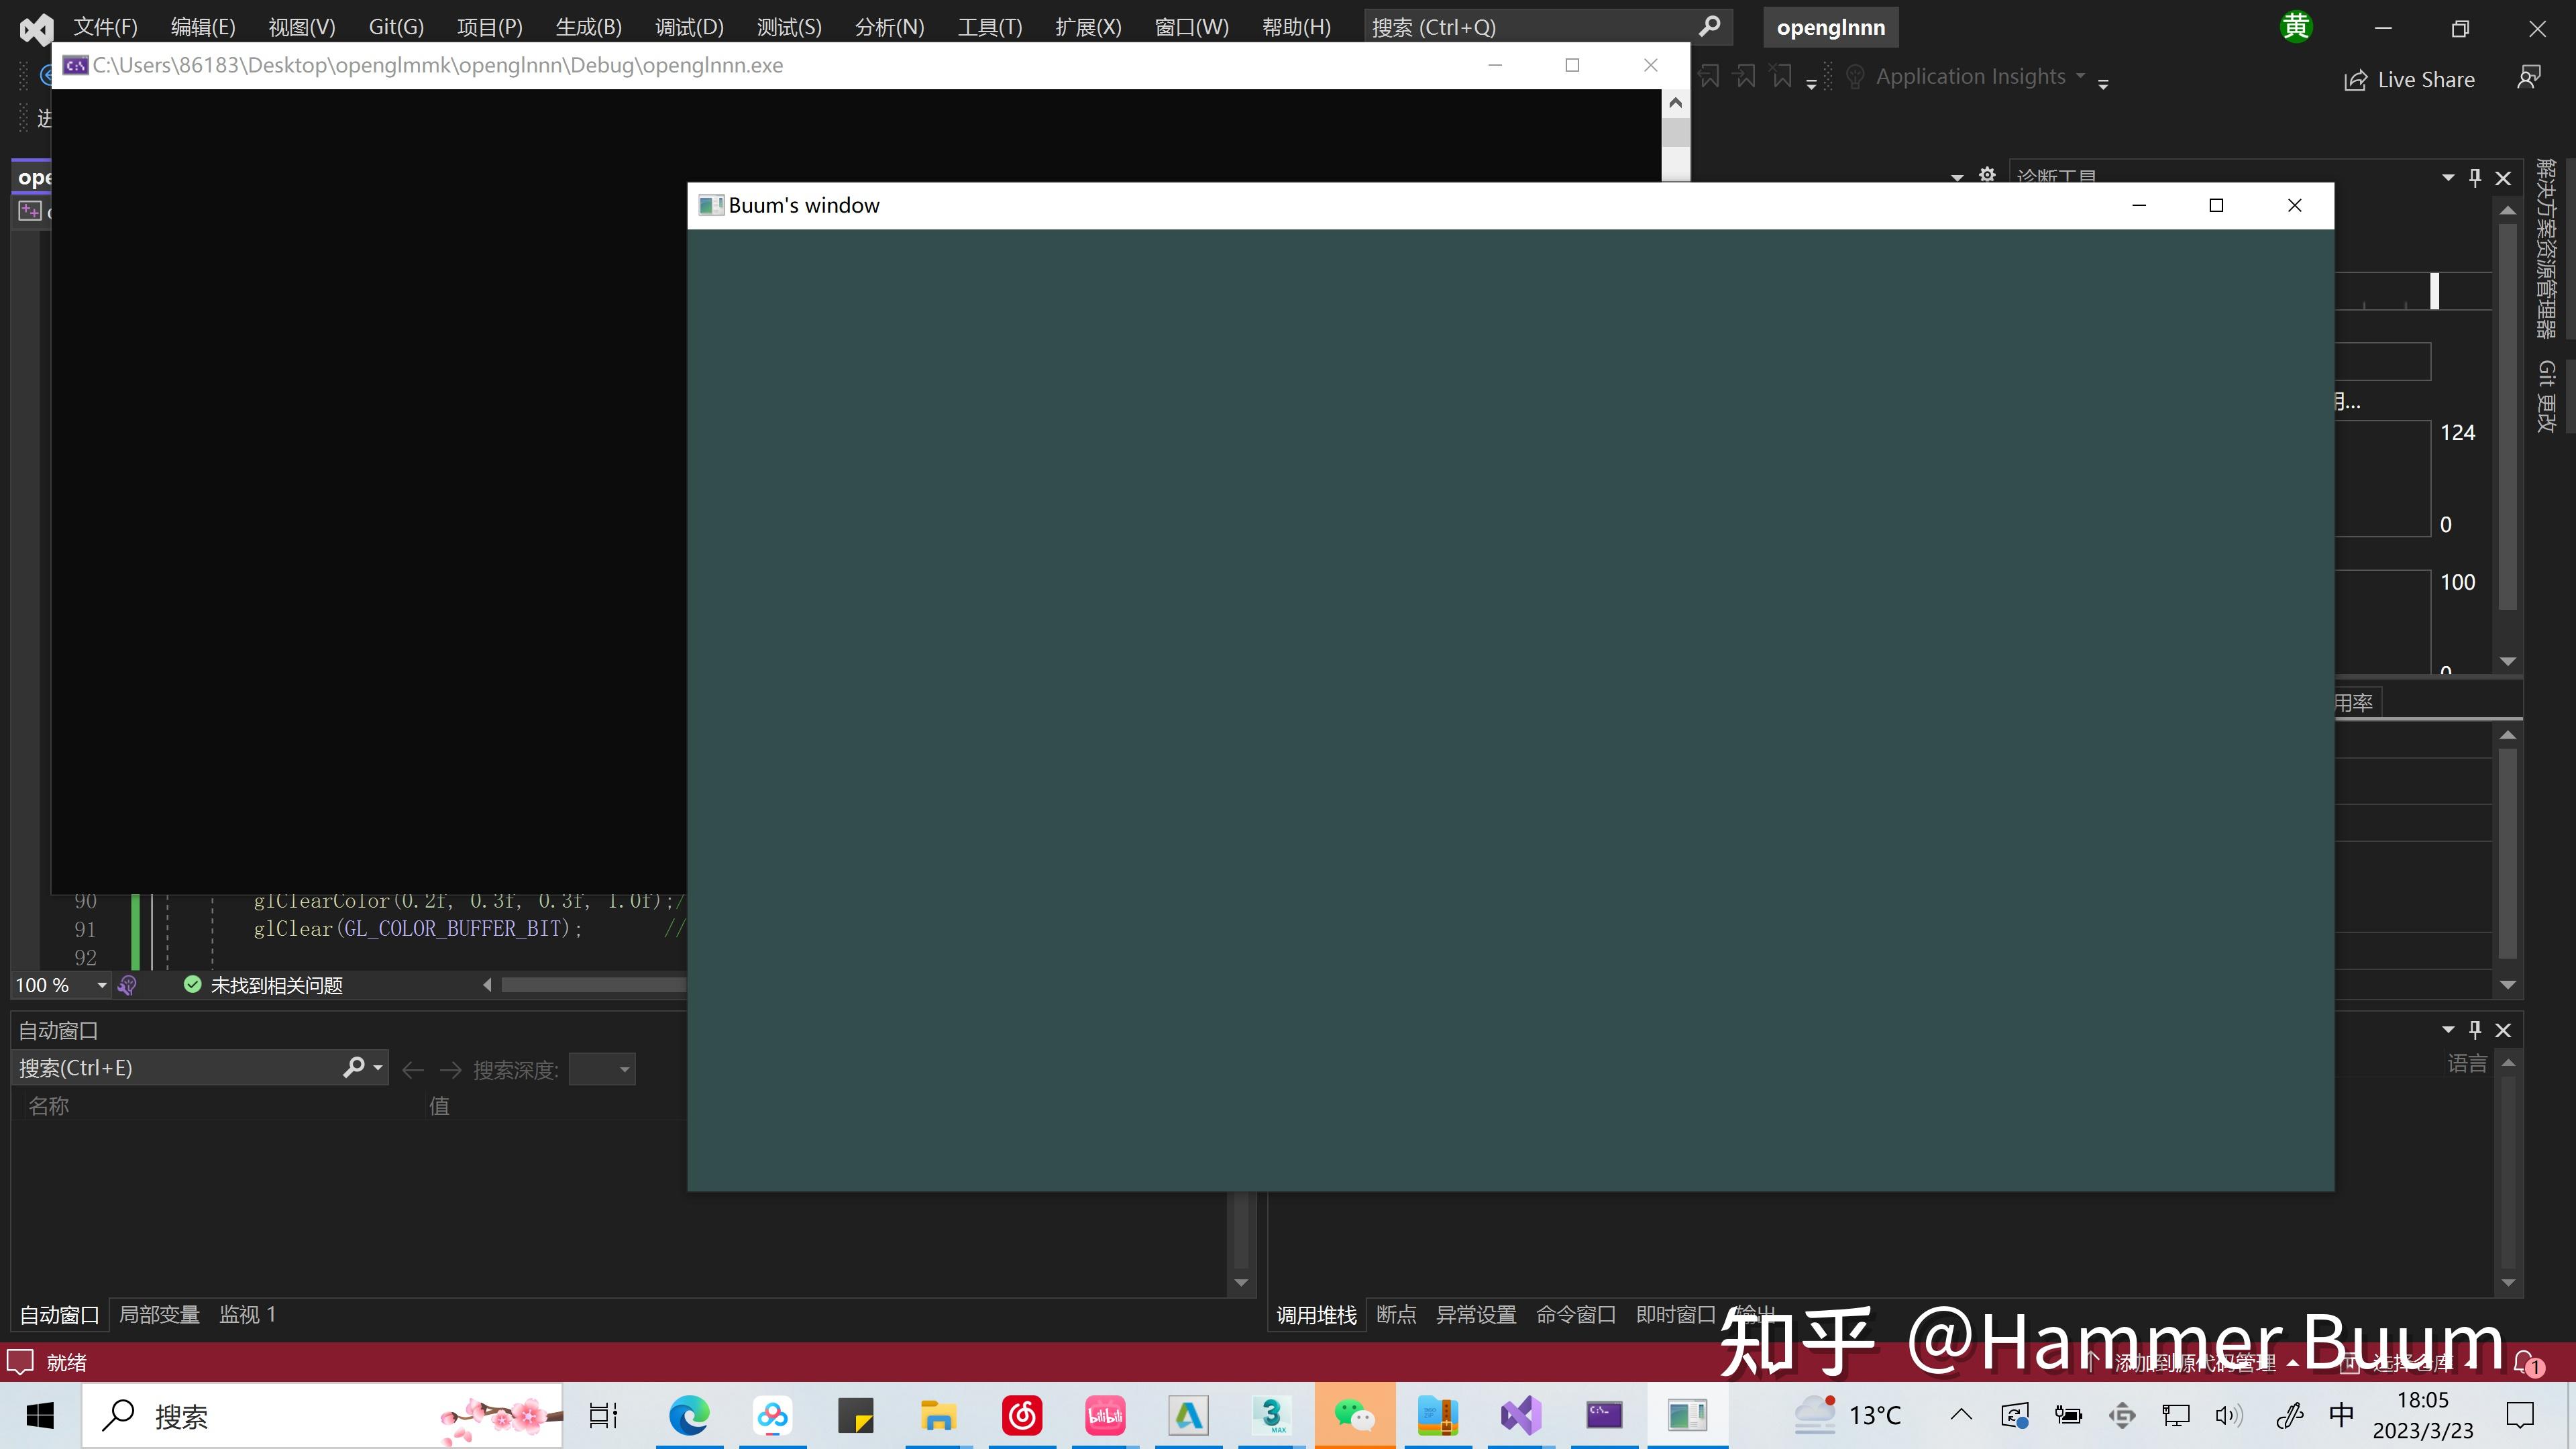Click the forward navigation arrow near 搜索深度
This screenshot has width=2576, height=1449.
pos(451,1068)
